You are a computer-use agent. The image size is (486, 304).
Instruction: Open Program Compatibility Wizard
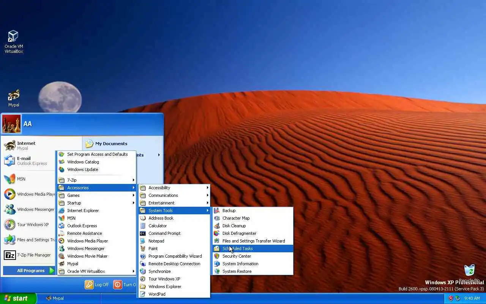pos(174,256)
